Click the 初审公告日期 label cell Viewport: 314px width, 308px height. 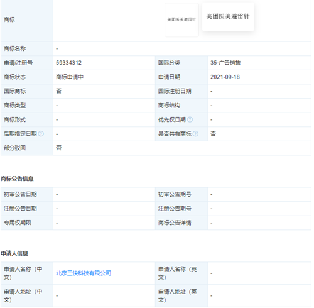27,194
